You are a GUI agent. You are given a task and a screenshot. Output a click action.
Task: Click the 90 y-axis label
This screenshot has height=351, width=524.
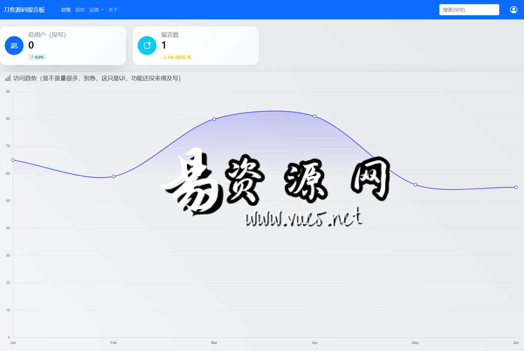[x=8, y=92]
